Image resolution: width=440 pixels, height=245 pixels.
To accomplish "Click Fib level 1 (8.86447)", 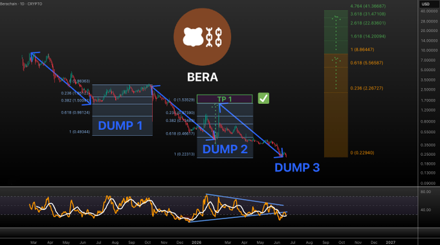I will click(362, 50).
